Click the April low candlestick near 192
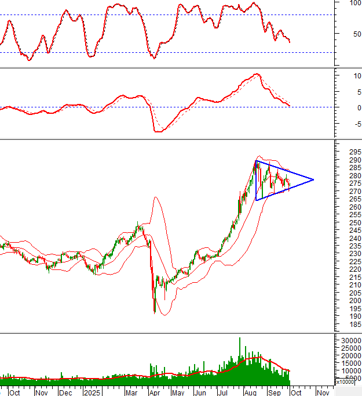This screenshot has width=362, height=396. [155, 310]
